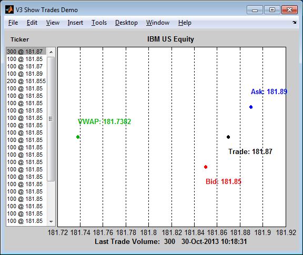Click the blue Ask data point

pos(251,107)
